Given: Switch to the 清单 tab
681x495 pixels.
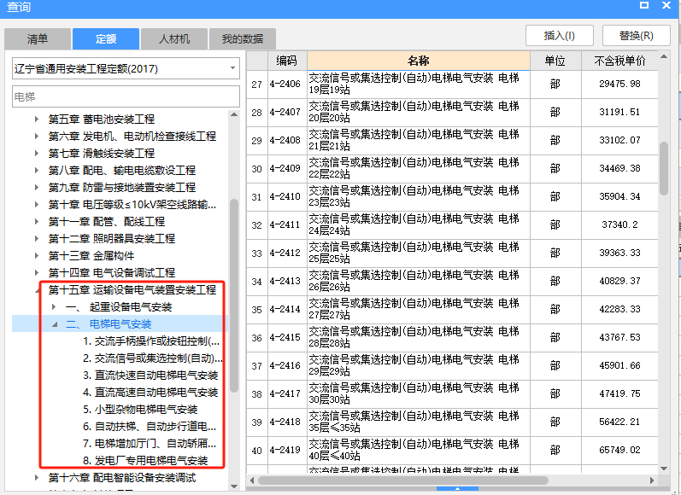Looking at the screenshot, I should 38,39.
